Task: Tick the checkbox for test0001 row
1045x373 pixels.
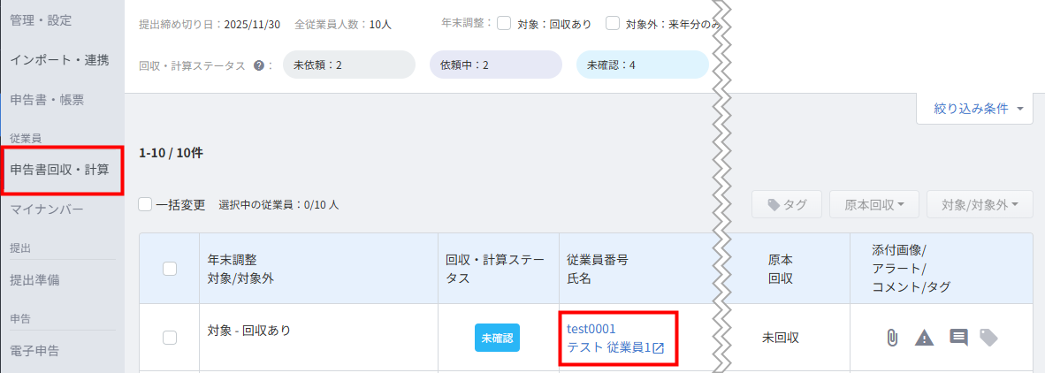Action: [x=170, y=337]
